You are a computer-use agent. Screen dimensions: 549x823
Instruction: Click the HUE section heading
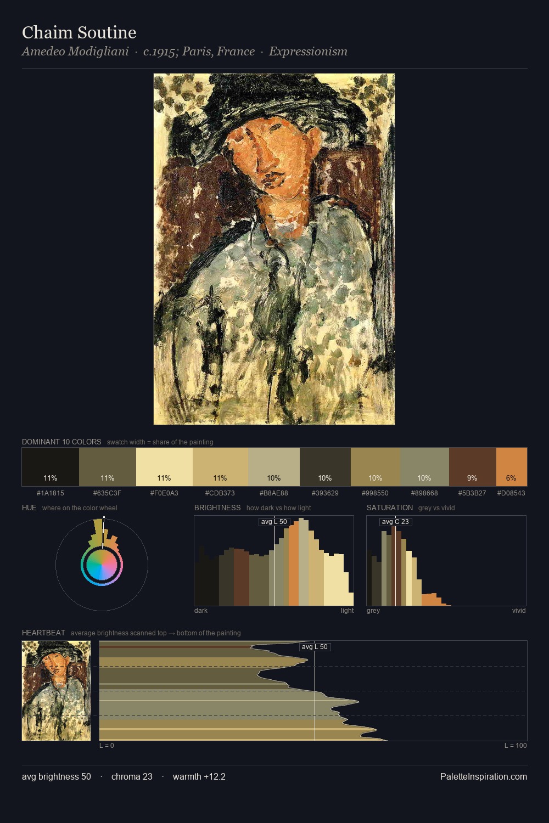pyautogui.click(x=29, y=508)
